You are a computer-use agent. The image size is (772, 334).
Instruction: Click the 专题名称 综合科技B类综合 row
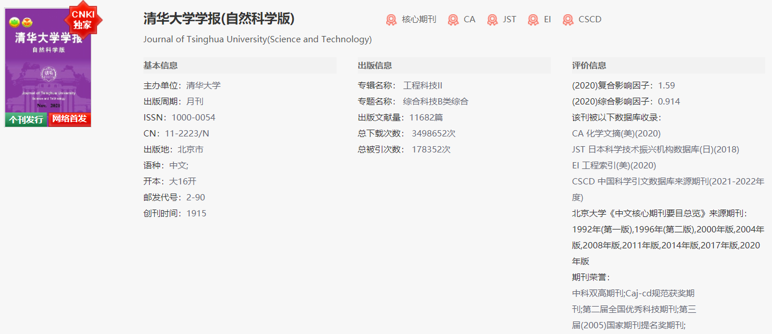pos(413,102)
